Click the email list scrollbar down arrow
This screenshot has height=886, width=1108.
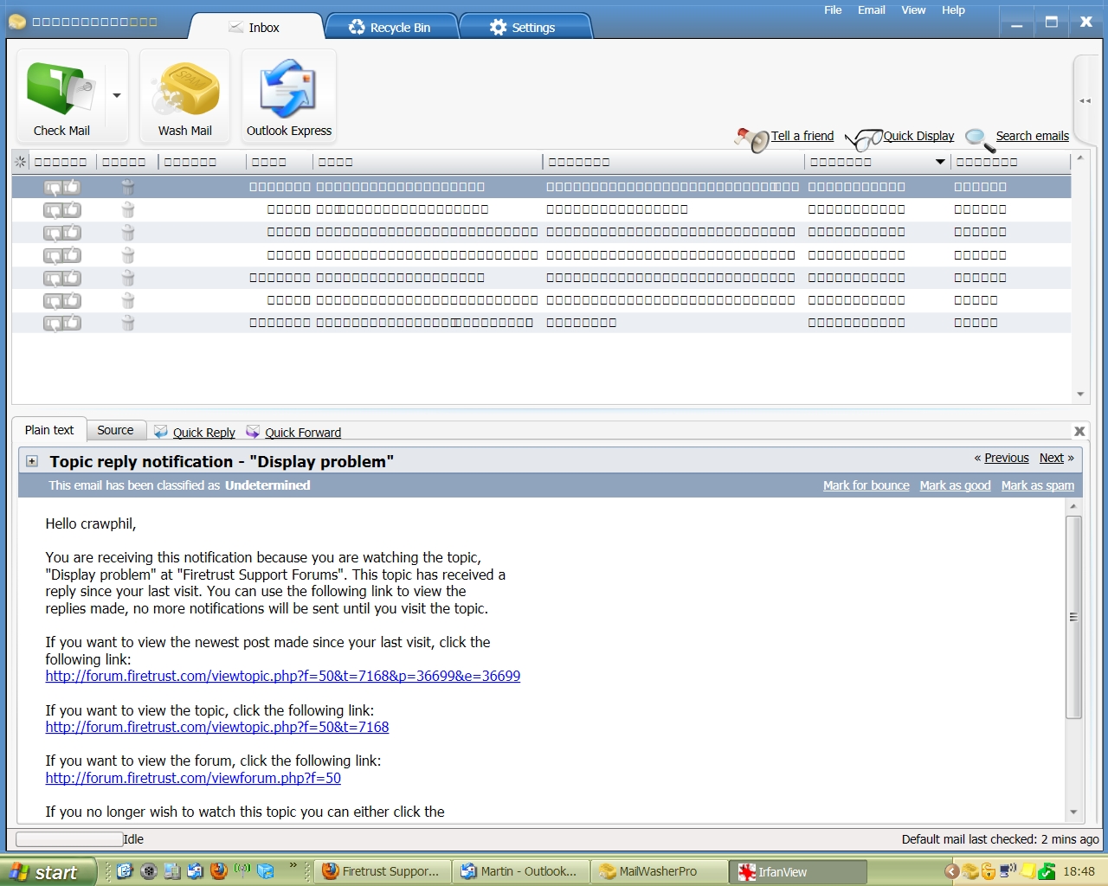coord(1080,395)
